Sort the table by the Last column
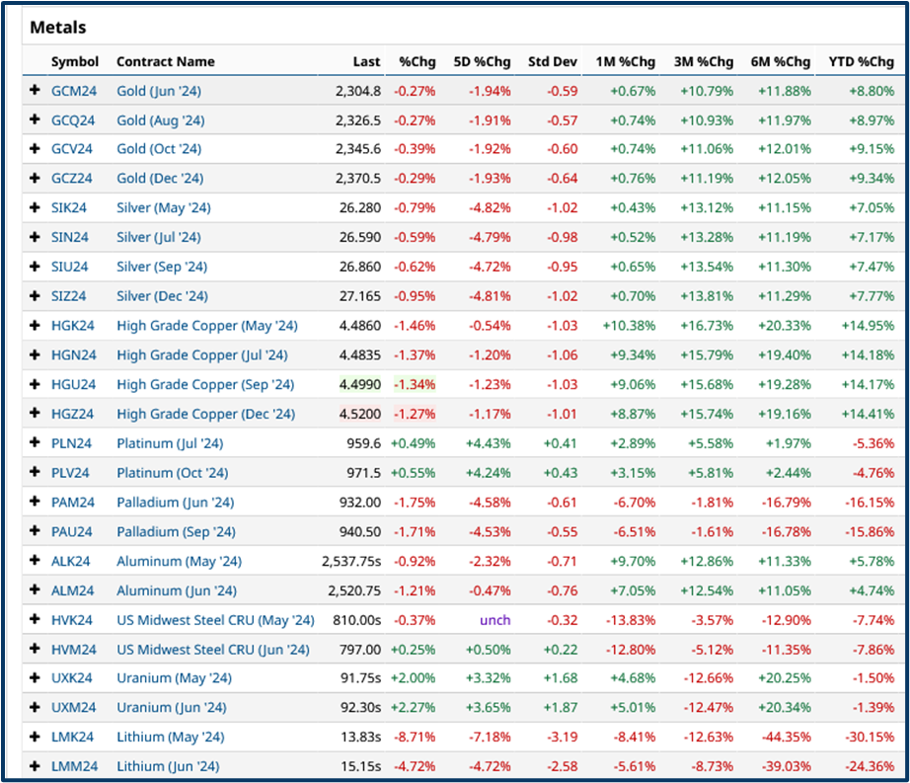 (x=365, y=61)
